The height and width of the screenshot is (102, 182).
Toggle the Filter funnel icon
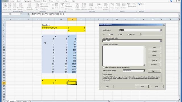[62, 6]
